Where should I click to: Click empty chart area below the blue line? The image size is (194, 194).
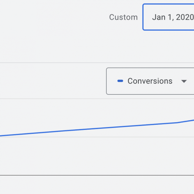[97, 155]
